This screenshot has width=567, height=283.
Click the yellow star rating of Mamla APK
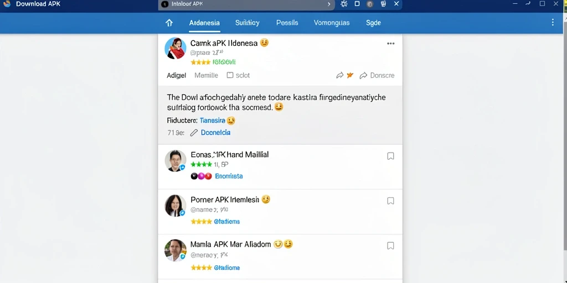(x=201, y=268)
